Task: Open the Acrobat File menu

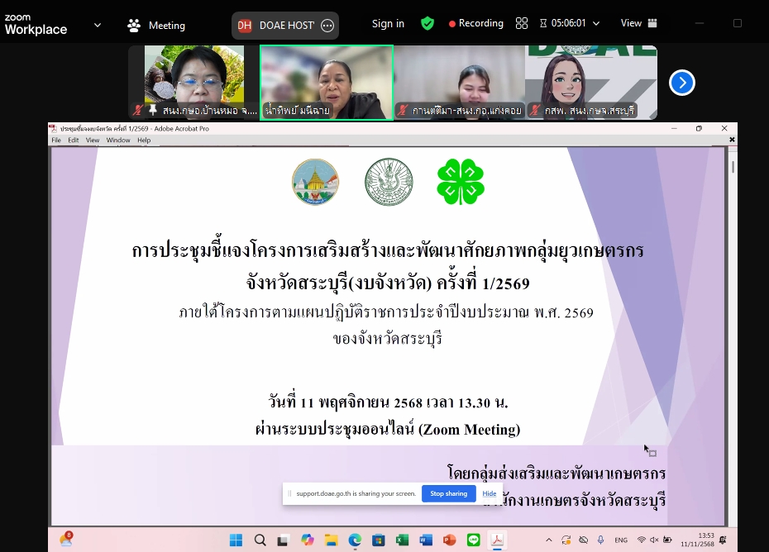Action: pos(56,140)
